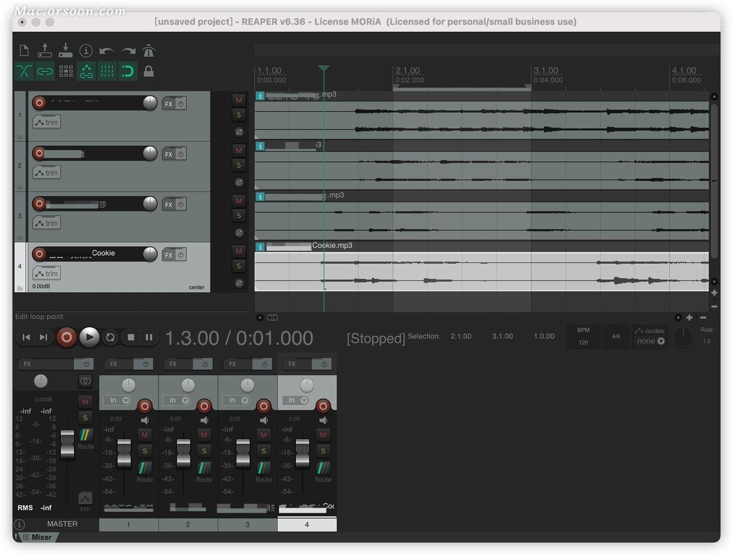Solo track 2 in track panel
Viewport: 733px width, 555px height.
[239, 165]
